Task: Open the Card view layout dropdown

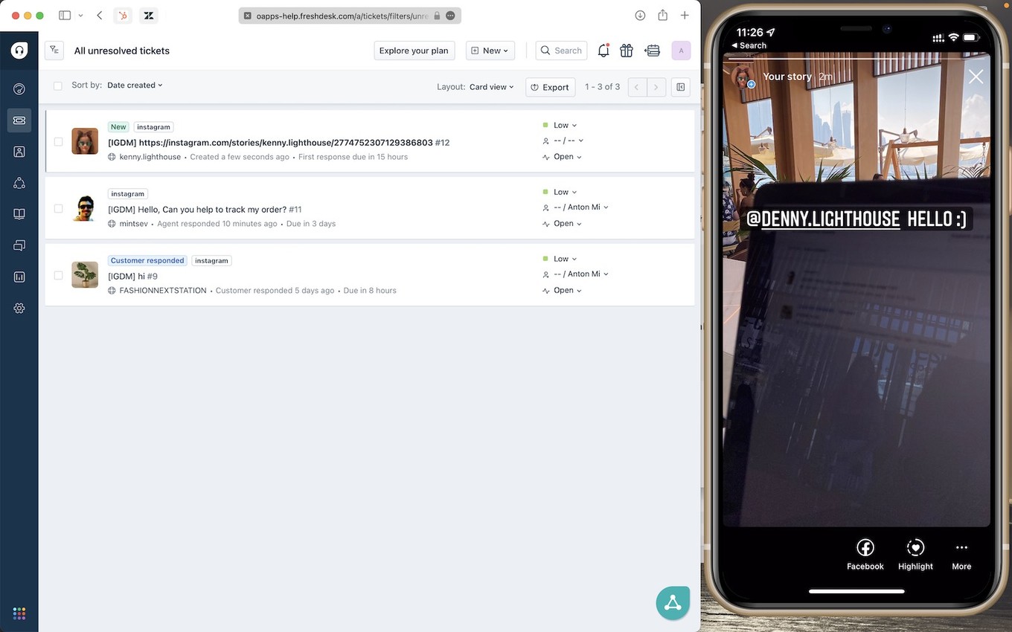Action: [490, 86]
